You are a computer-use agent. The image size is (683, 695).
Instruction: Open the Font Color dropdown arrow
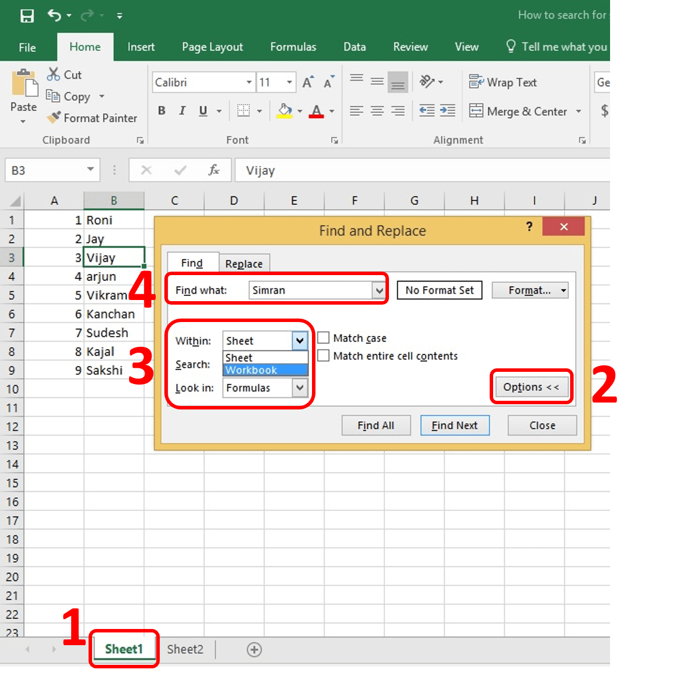[x=332, y=111]
